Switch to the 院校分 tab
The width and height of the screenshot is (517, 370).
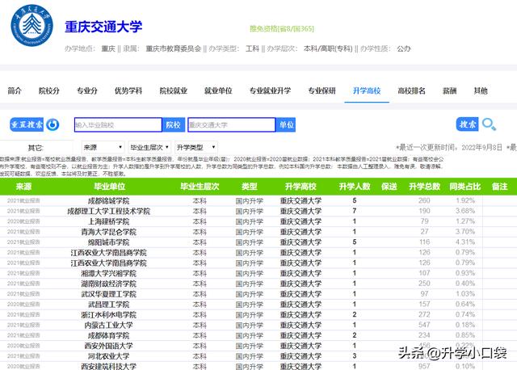click(x=48, y=90)
